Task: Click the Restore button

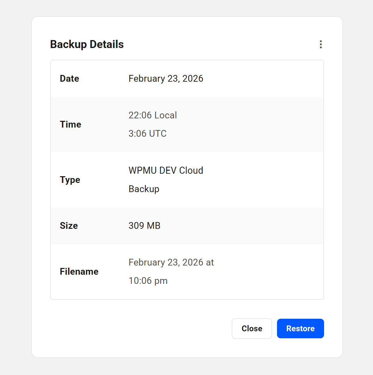Action: point(300,329)
